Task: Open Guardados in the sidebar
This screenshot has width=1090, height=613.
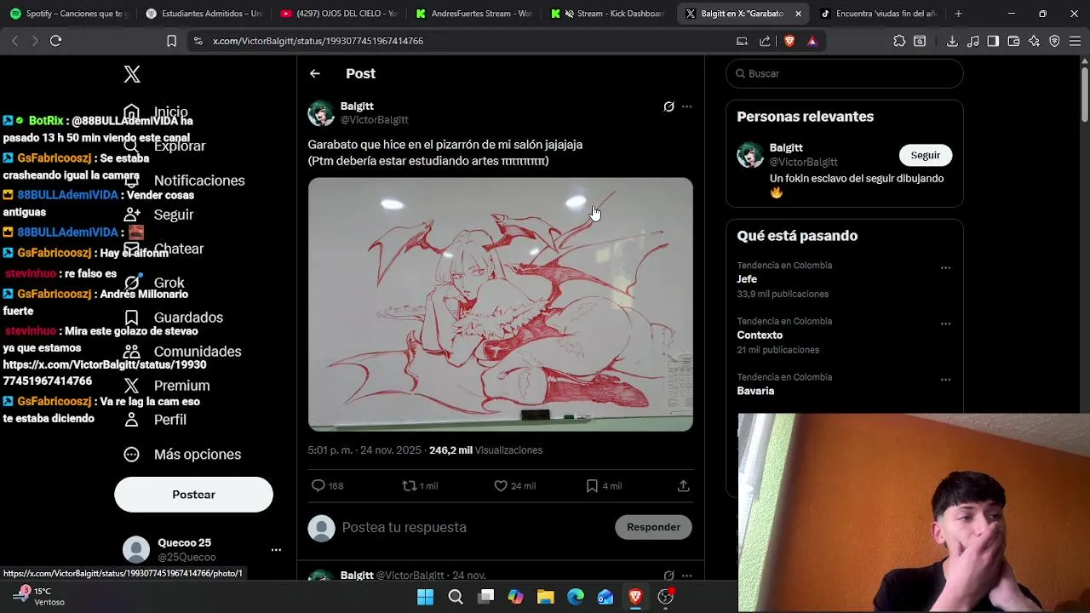Action: click(173, 318)
